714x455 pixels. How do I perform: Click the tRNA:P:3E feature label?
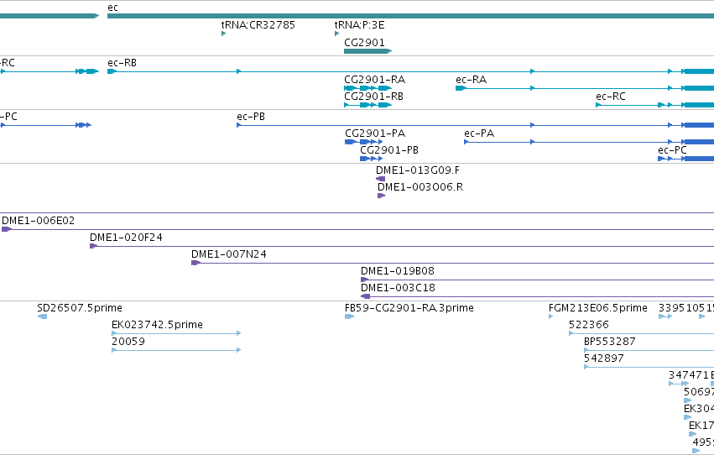coord(359,25)
